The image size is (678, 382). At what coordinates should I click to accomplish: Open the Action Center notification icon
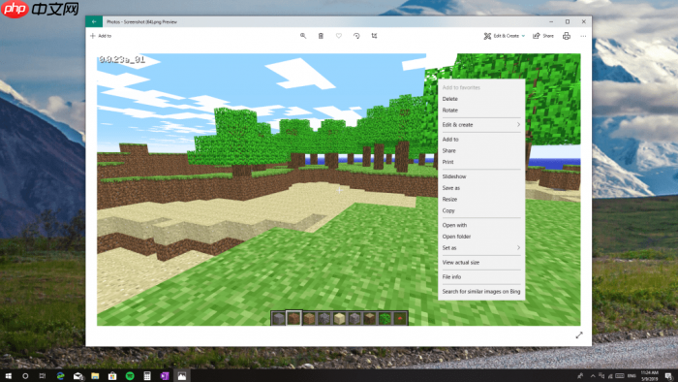point(668,376)
